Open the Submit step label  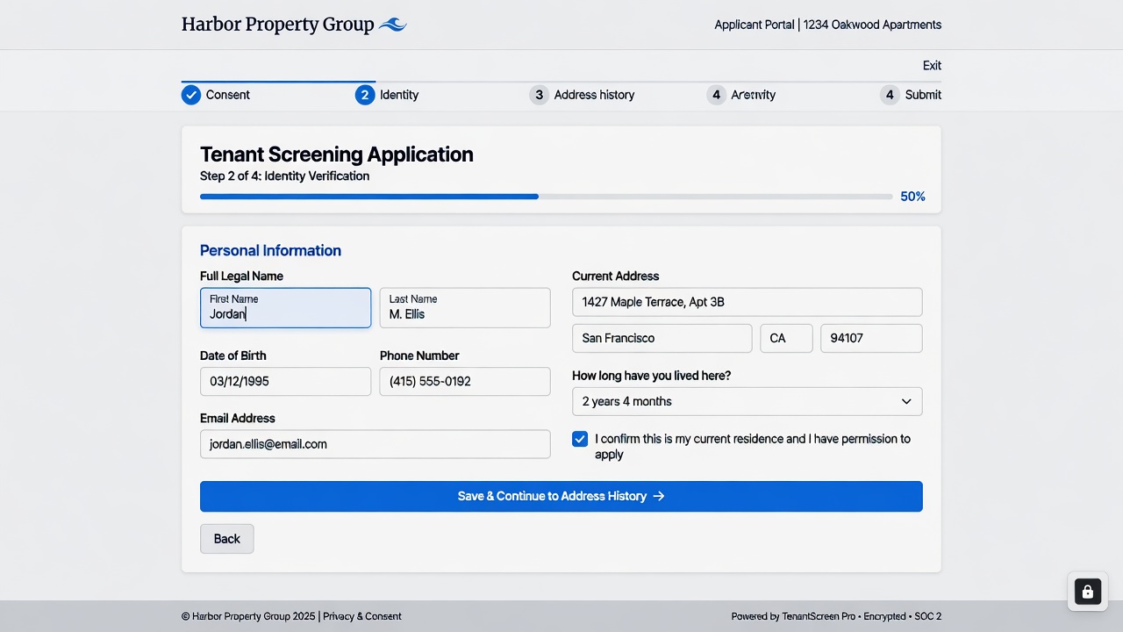tap(923, 95)
